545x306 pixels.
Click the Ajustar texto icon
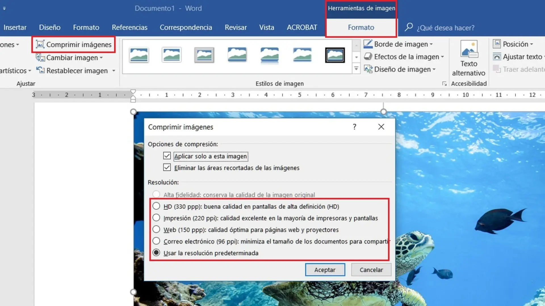tap(497, 57)
